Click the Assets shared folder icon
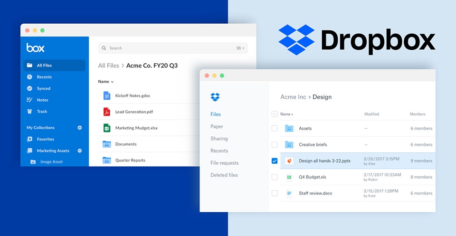456x236 pixels. [289, 128]
